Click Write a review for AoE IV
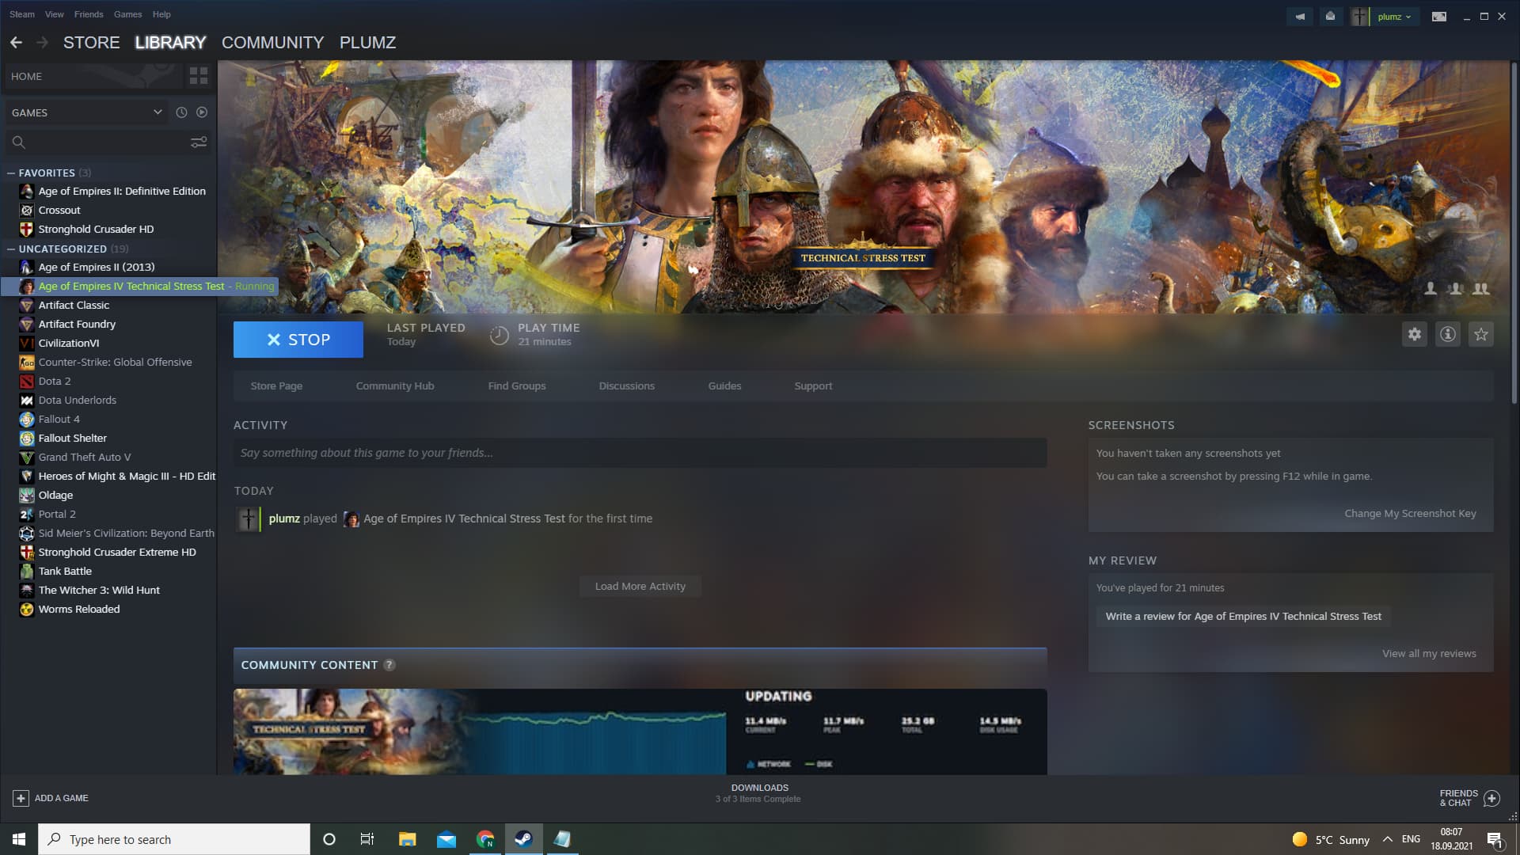 (x=1244, y=616)
